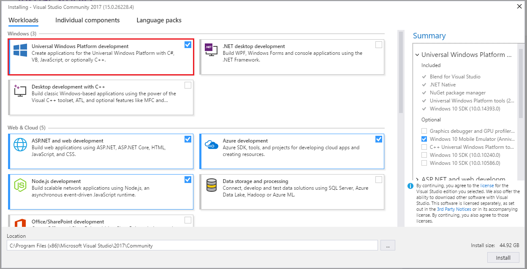
Task: Click the Node.js hexagon icon
Action: [x=20, y=185]
